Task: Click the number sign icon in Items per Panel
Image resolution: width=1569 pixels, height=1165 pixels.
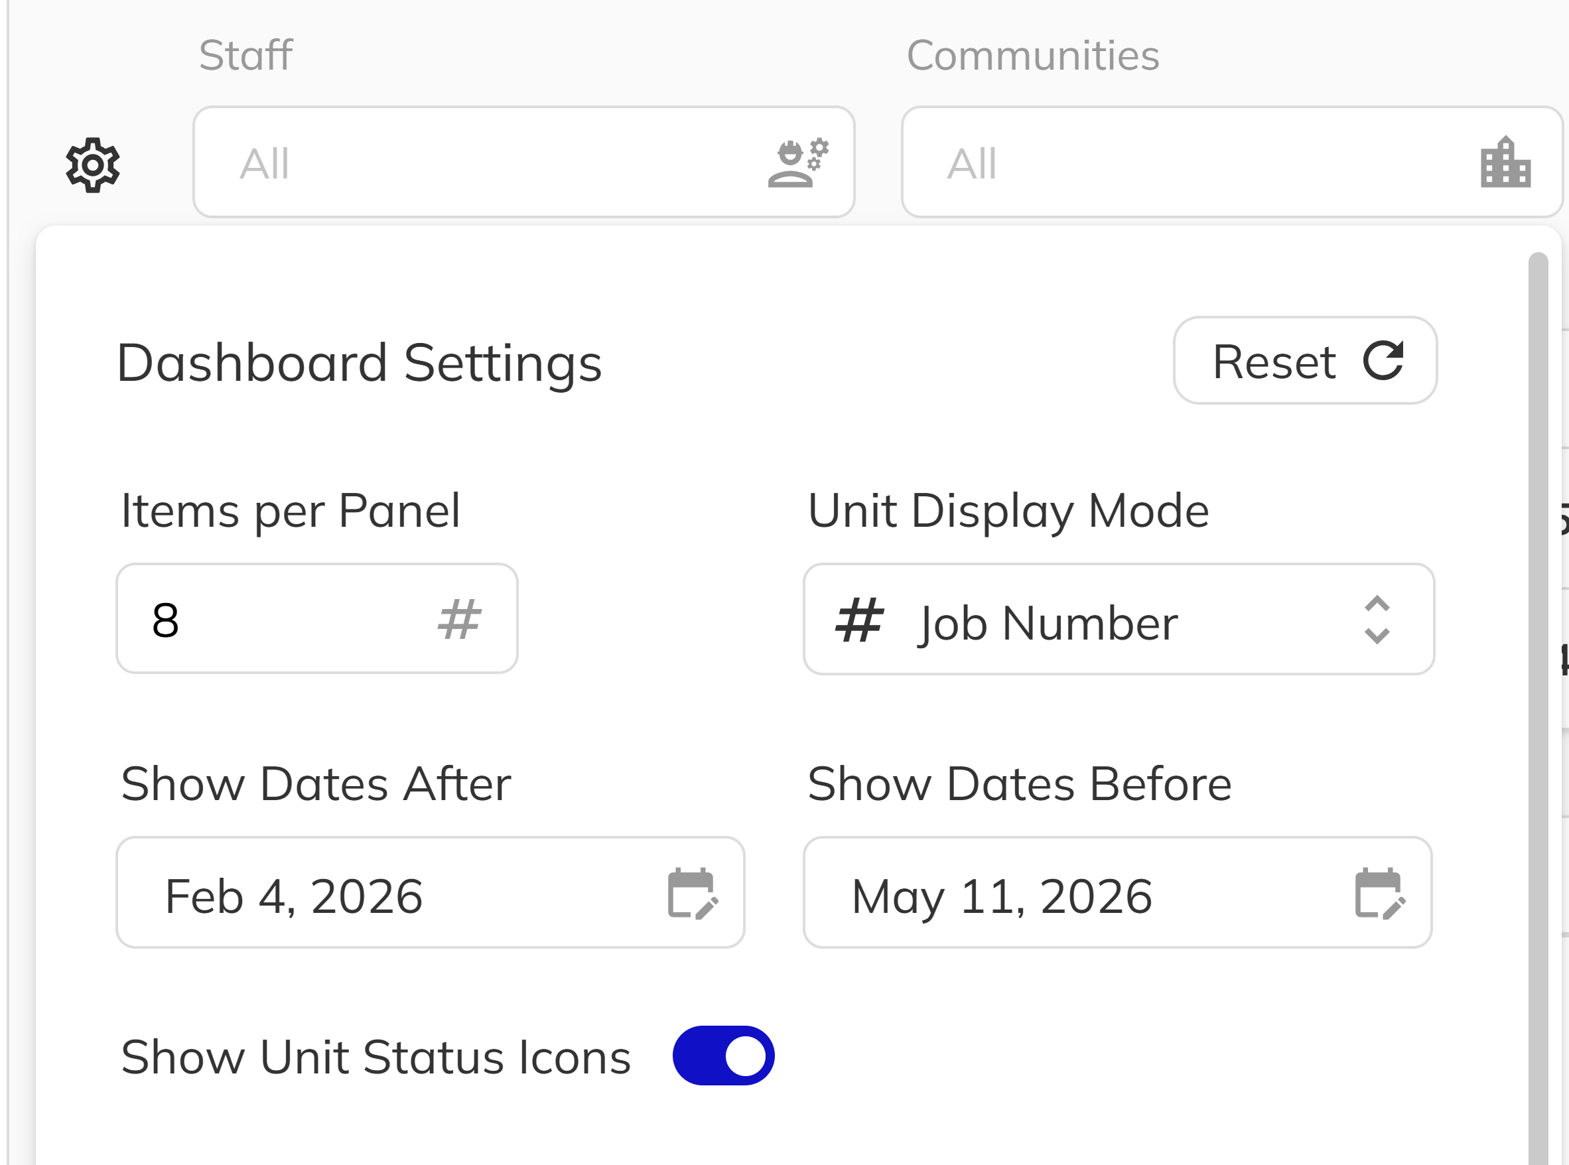Action: 459,618
